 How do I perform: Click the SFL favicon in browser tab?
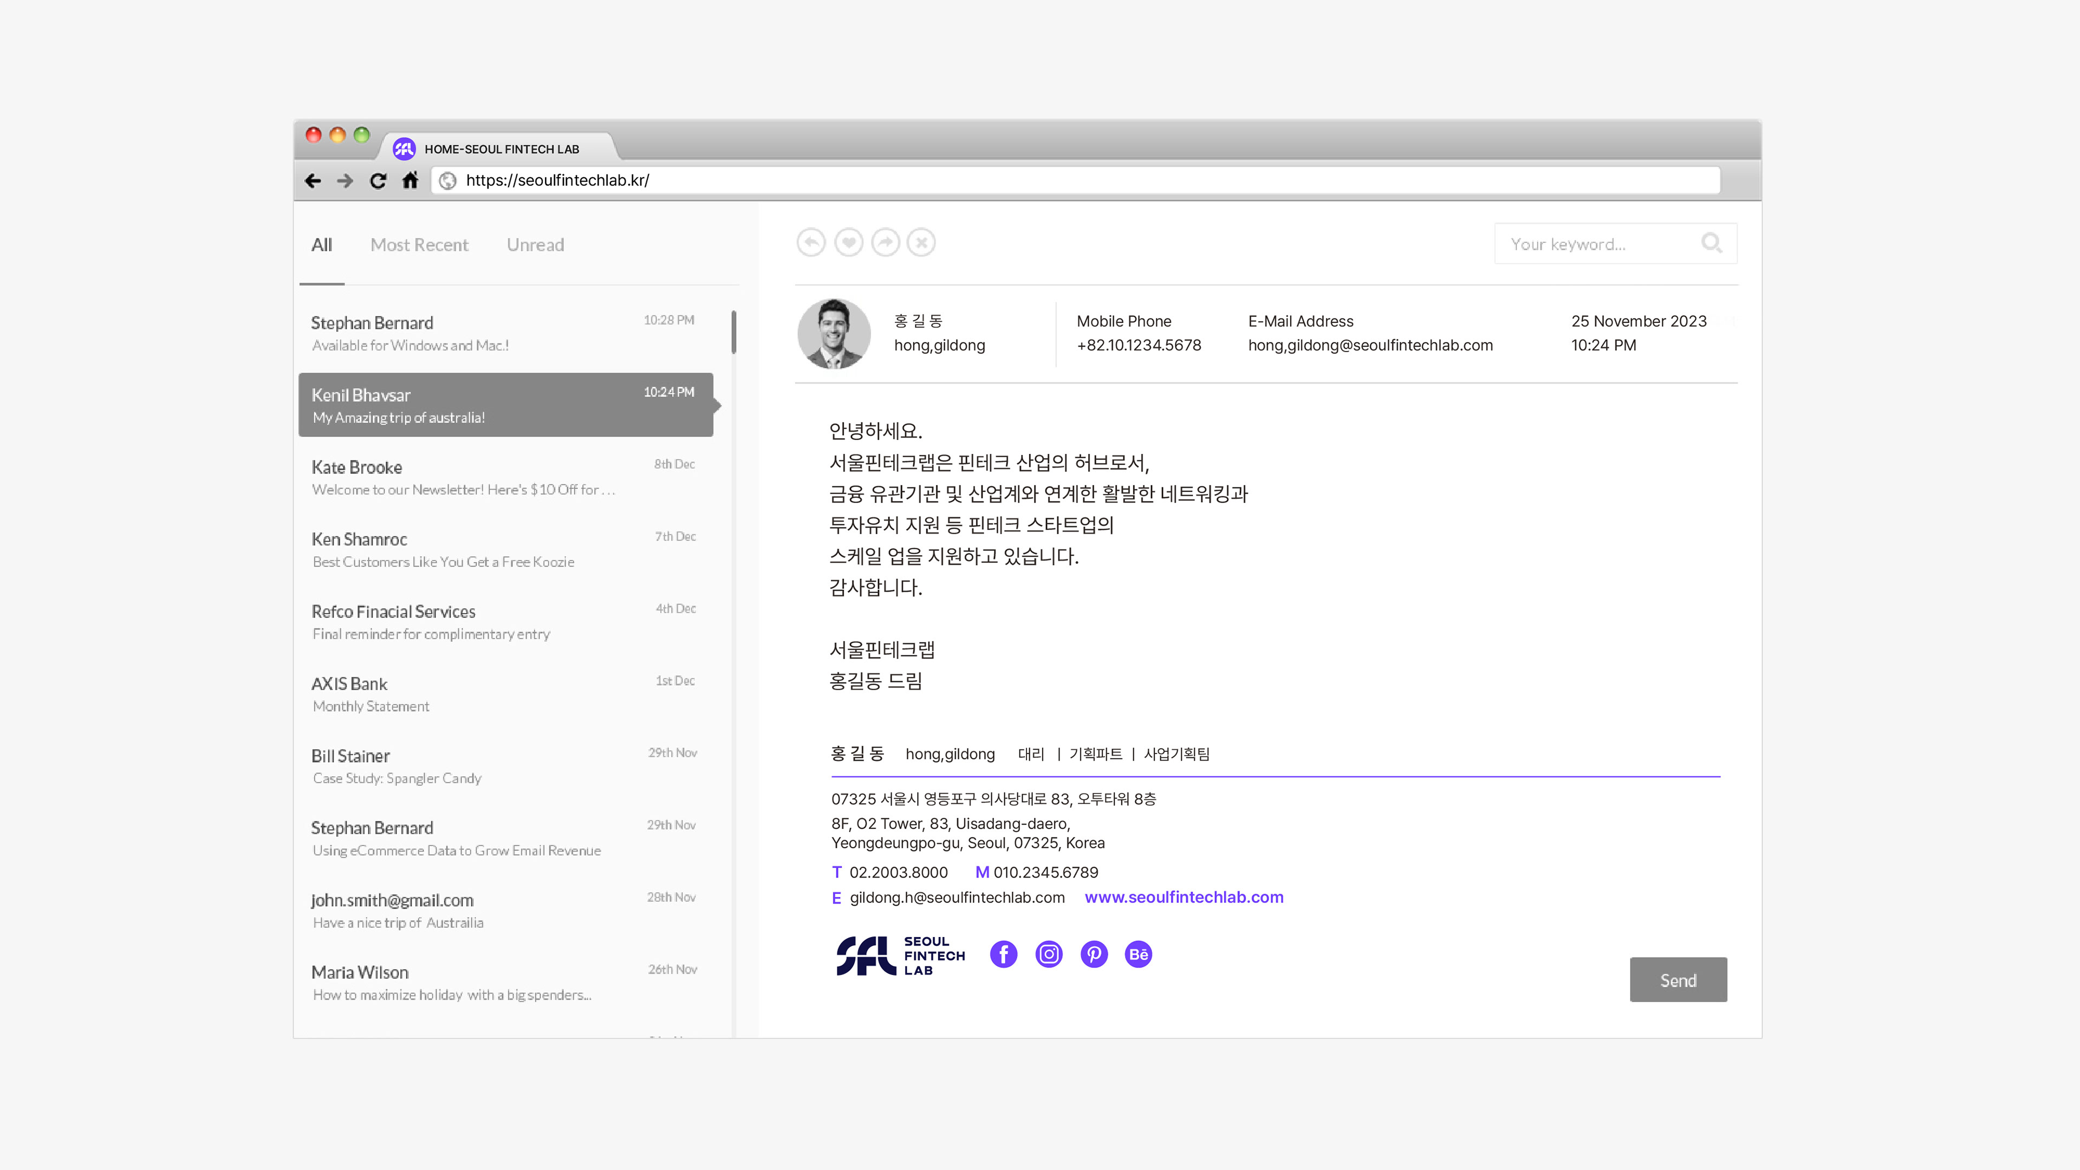(x=404, y=148)
